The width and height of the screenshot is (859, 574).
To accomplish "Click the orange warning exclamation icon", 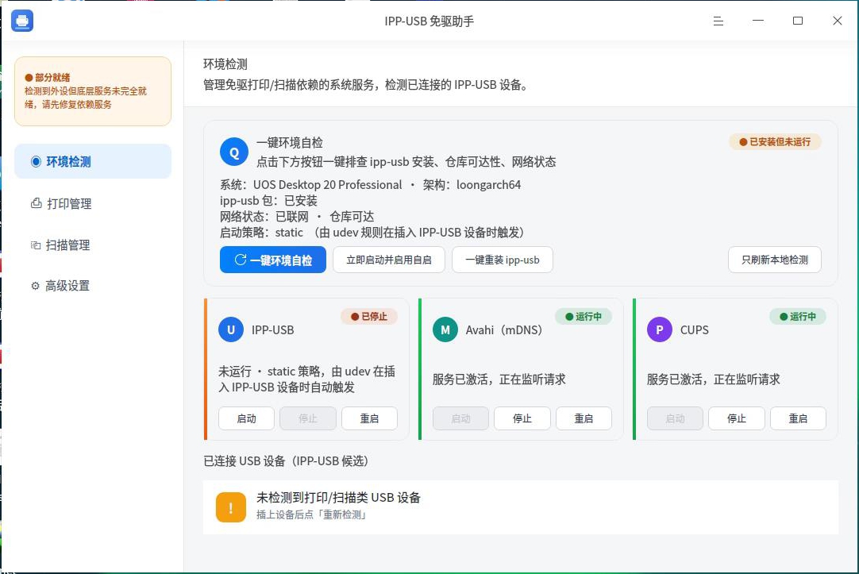I will click(231, 507).
